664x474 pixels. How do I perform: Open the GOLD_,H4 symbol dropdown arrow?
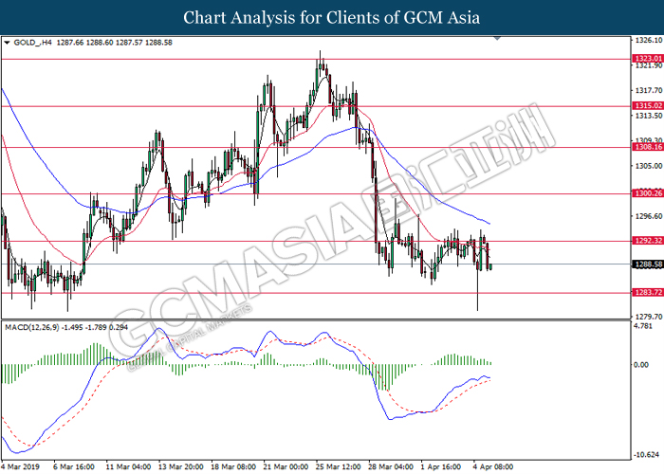[x=7, y=43]
